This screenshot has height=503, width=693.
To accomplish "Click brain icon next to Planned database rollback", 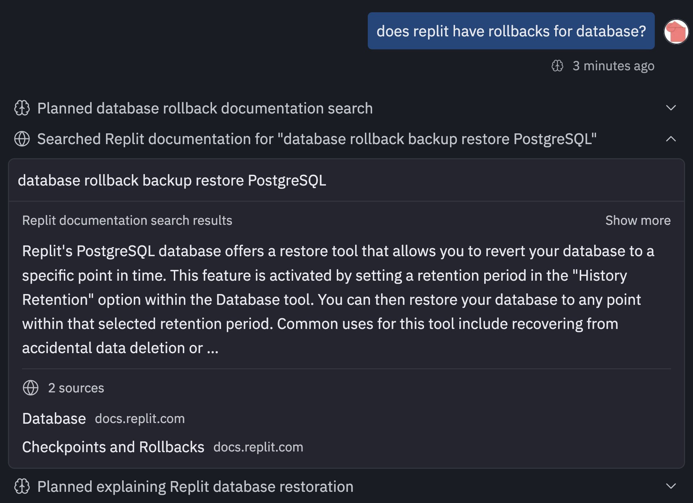I will [22, 108].
